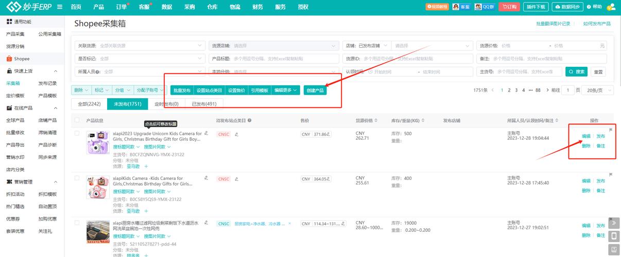The image size is (621, 257).
Task: Click the 插件下载 button
Action: pyautogui.click(x=536, y=7)
